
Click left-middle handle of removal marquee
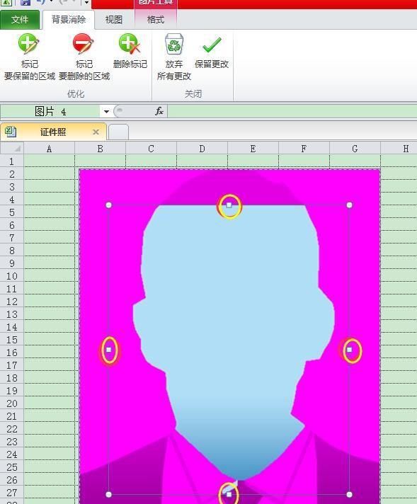pyautogui.click(x=108, y=350)
